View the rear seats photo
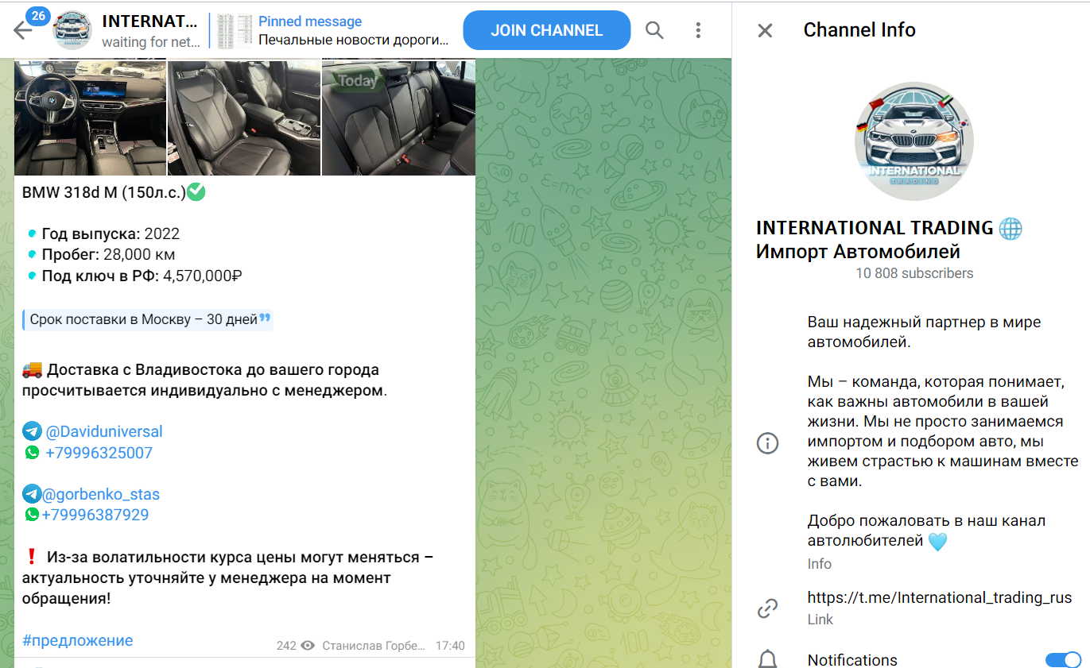 click(398, 118)
